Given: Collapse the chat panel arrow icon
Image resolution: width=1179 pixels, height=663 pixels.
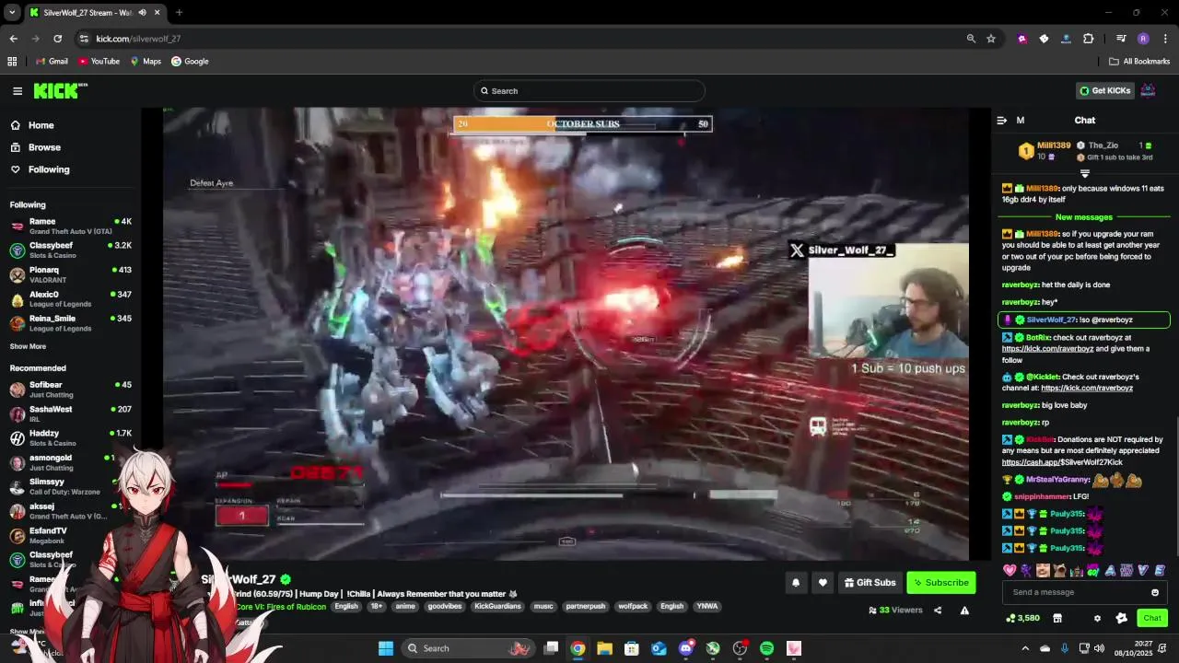Looking at the screenshot, I should pyautogui.click(x=1002, y=121).
